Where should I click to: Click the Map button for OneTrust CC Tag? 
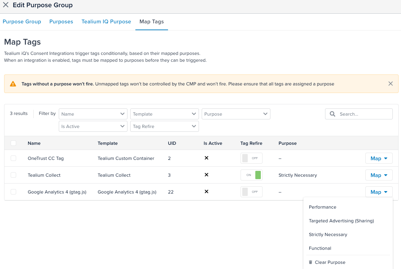(x=379, y=158)
